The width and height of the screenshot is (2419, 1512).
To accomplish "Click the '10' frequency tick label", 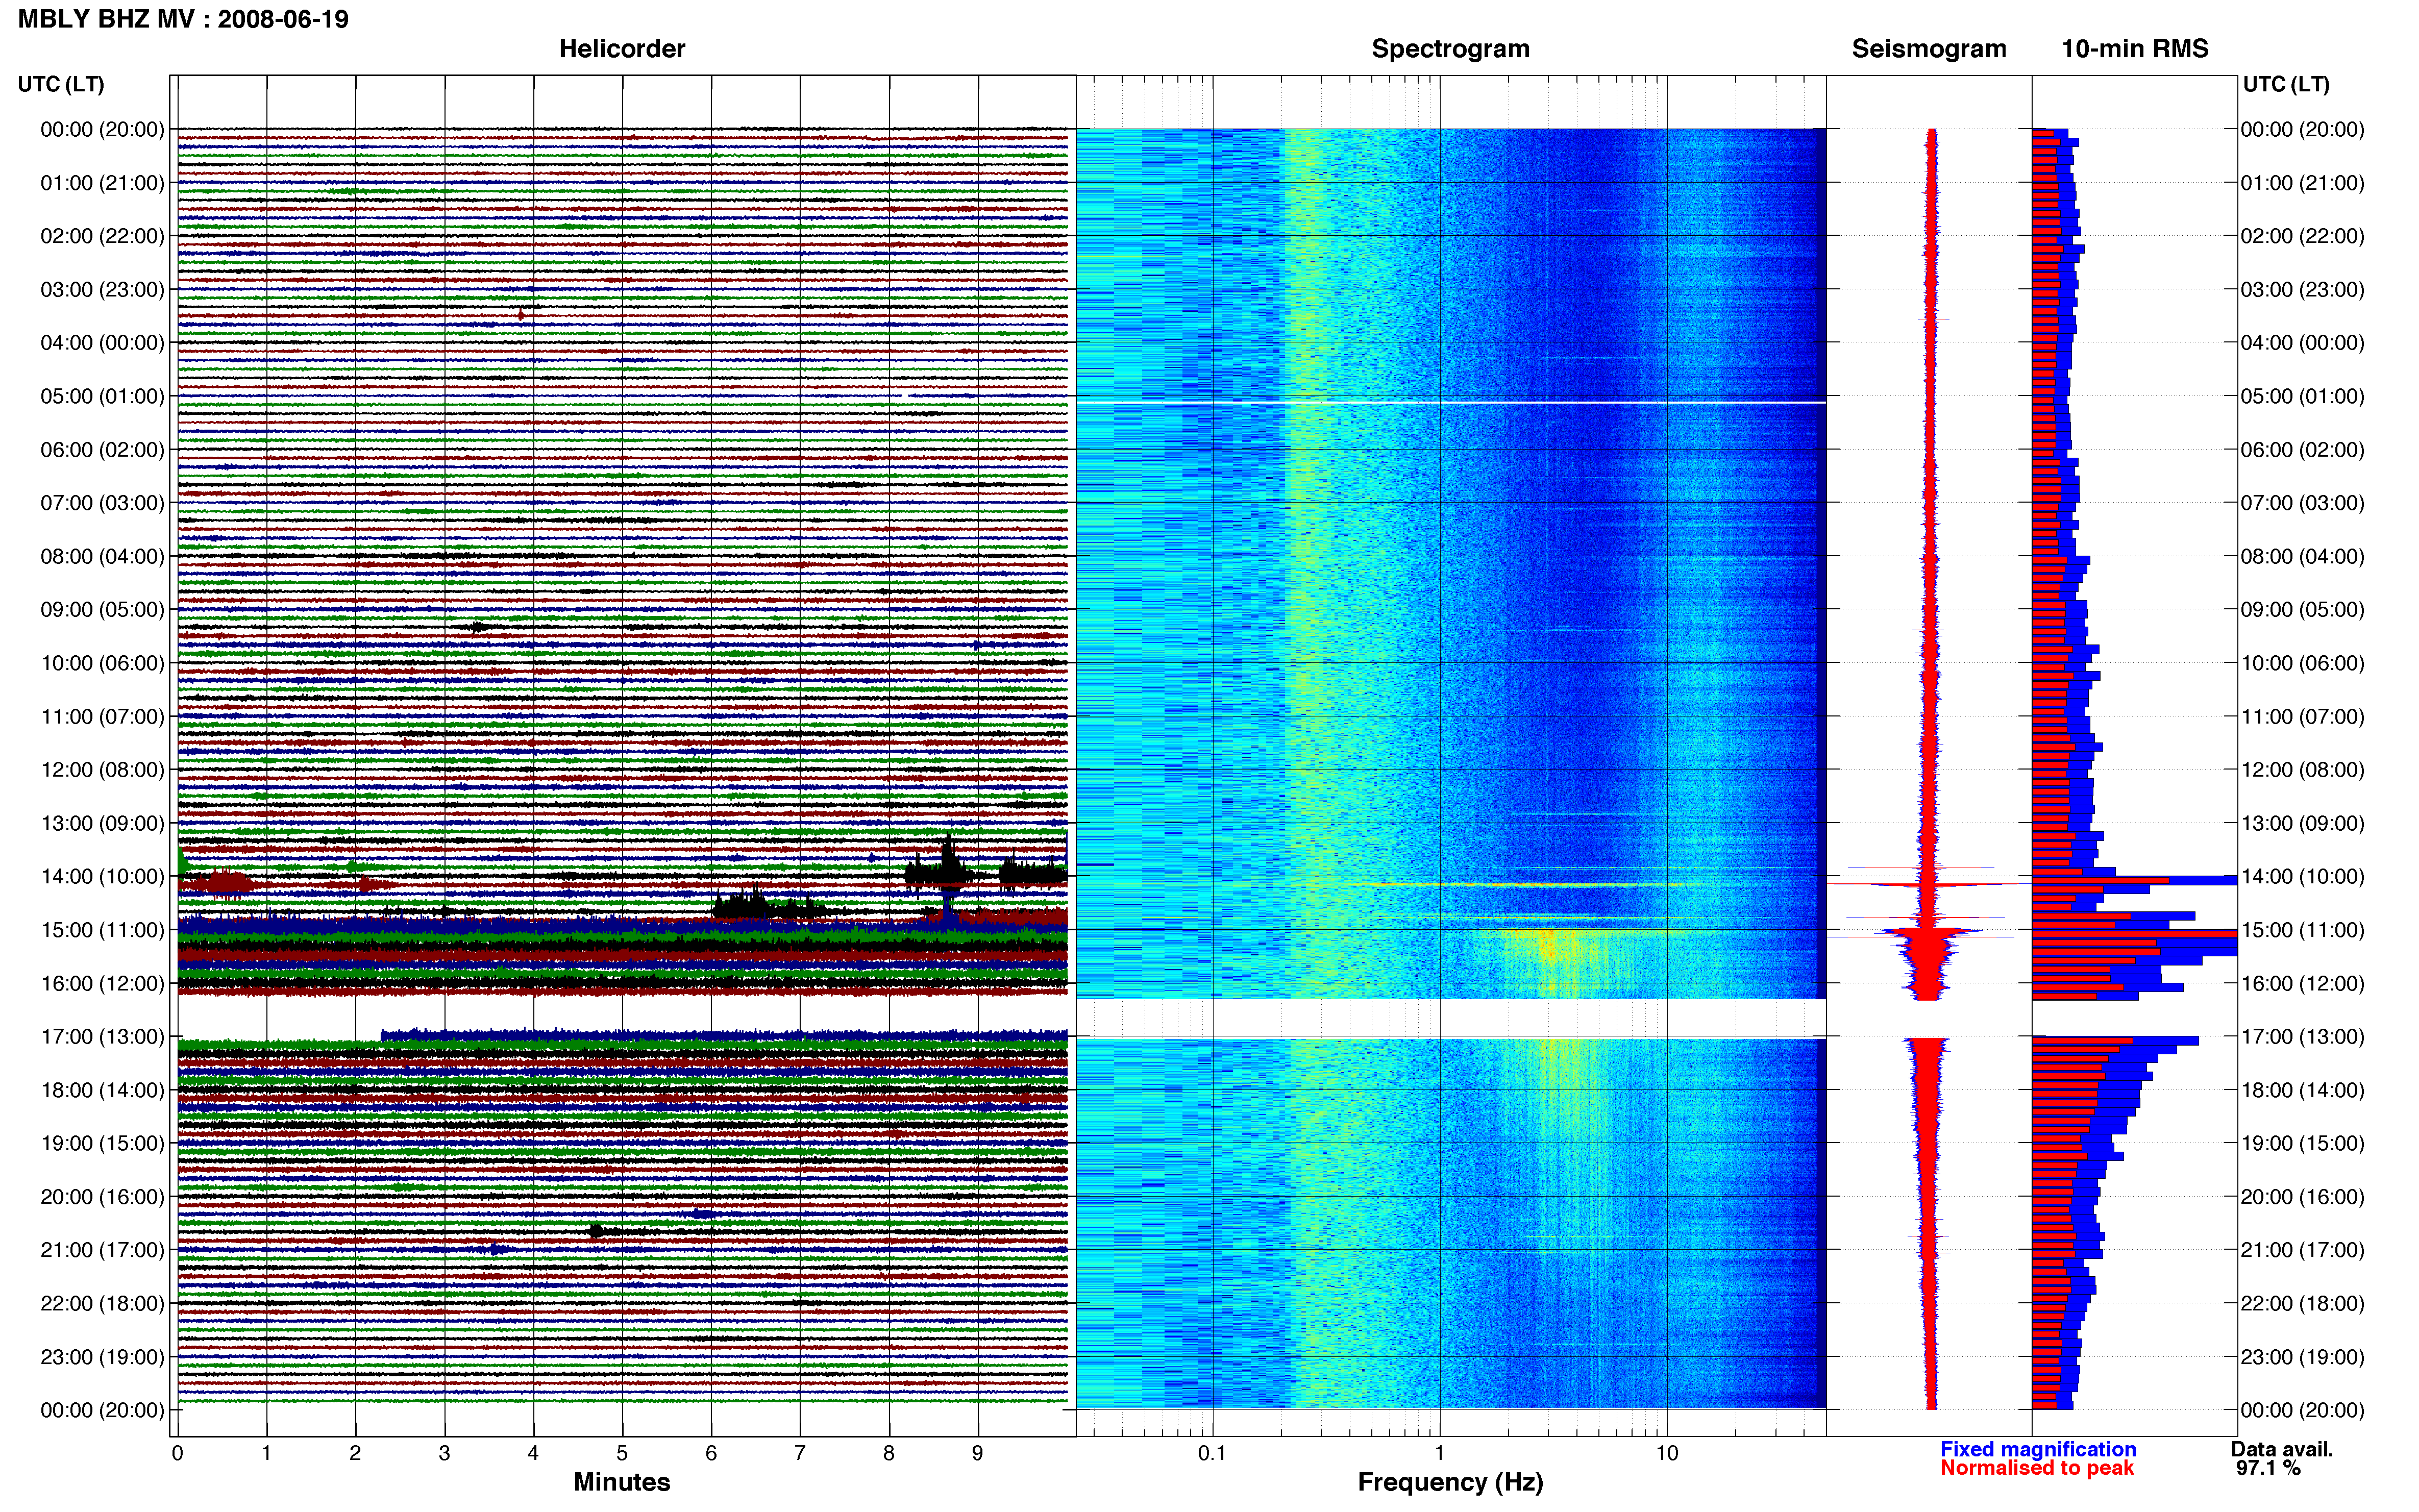I will (x=1666, y=1453).
